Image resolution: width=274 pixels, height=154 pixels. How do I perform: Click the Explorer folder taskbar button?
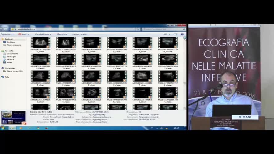pos(12,128)
